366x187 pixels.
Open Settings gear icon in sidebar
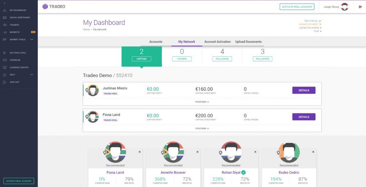(4, 53)
